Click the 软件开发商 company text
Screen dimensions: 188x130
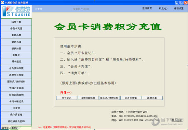pyautogui.click(x=130, y=112)
